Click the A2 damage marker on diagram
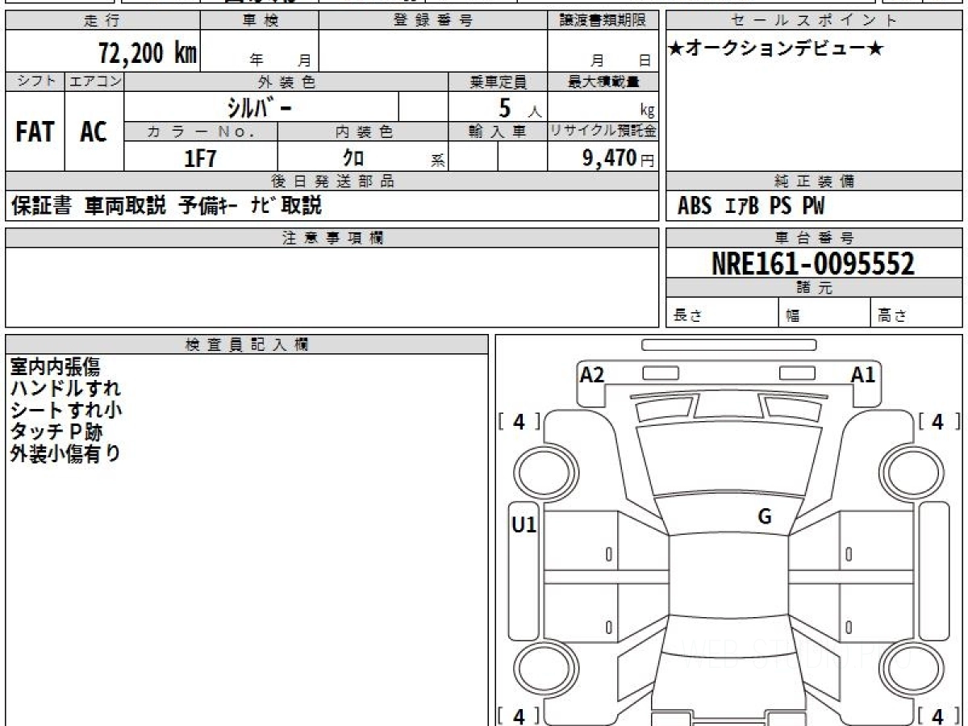 592,374
